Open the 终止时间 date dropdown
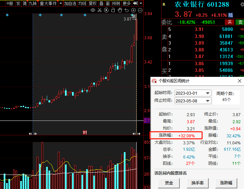The image size is (244, 189). click(208, 101)
